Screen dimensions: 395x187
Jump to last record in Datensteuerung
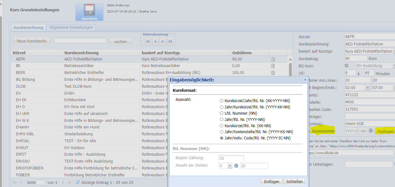tap(170, 41)
